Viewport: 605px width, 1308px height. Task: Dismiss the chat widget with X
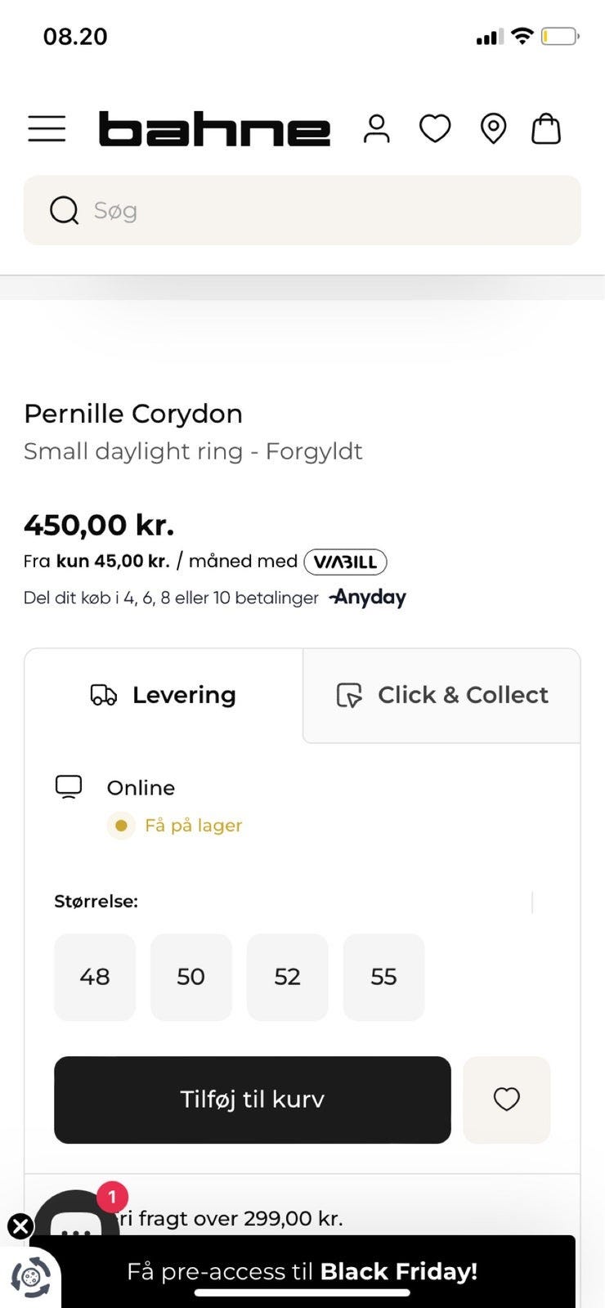(20, 1225)
